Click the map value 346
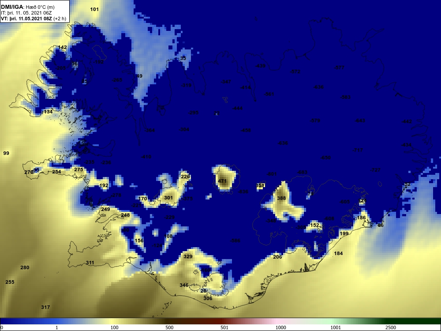The height and width of the screenshot is (331, 441). pyautogui.click(x=184, y=285)
